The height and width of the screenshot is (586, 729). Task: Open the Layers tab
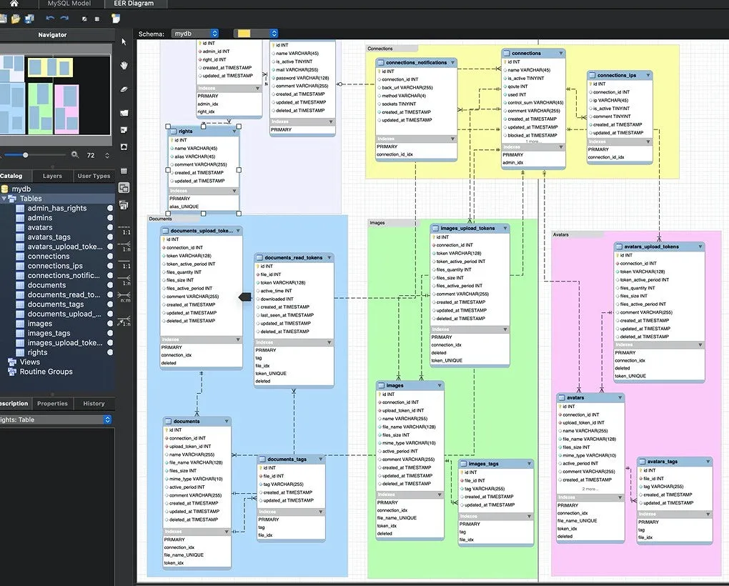coord(52,176)
